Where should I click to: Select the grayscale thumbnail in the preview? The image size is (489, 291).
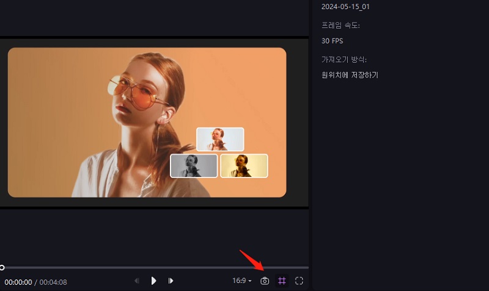pyautogui.click(x=194, y=166)
